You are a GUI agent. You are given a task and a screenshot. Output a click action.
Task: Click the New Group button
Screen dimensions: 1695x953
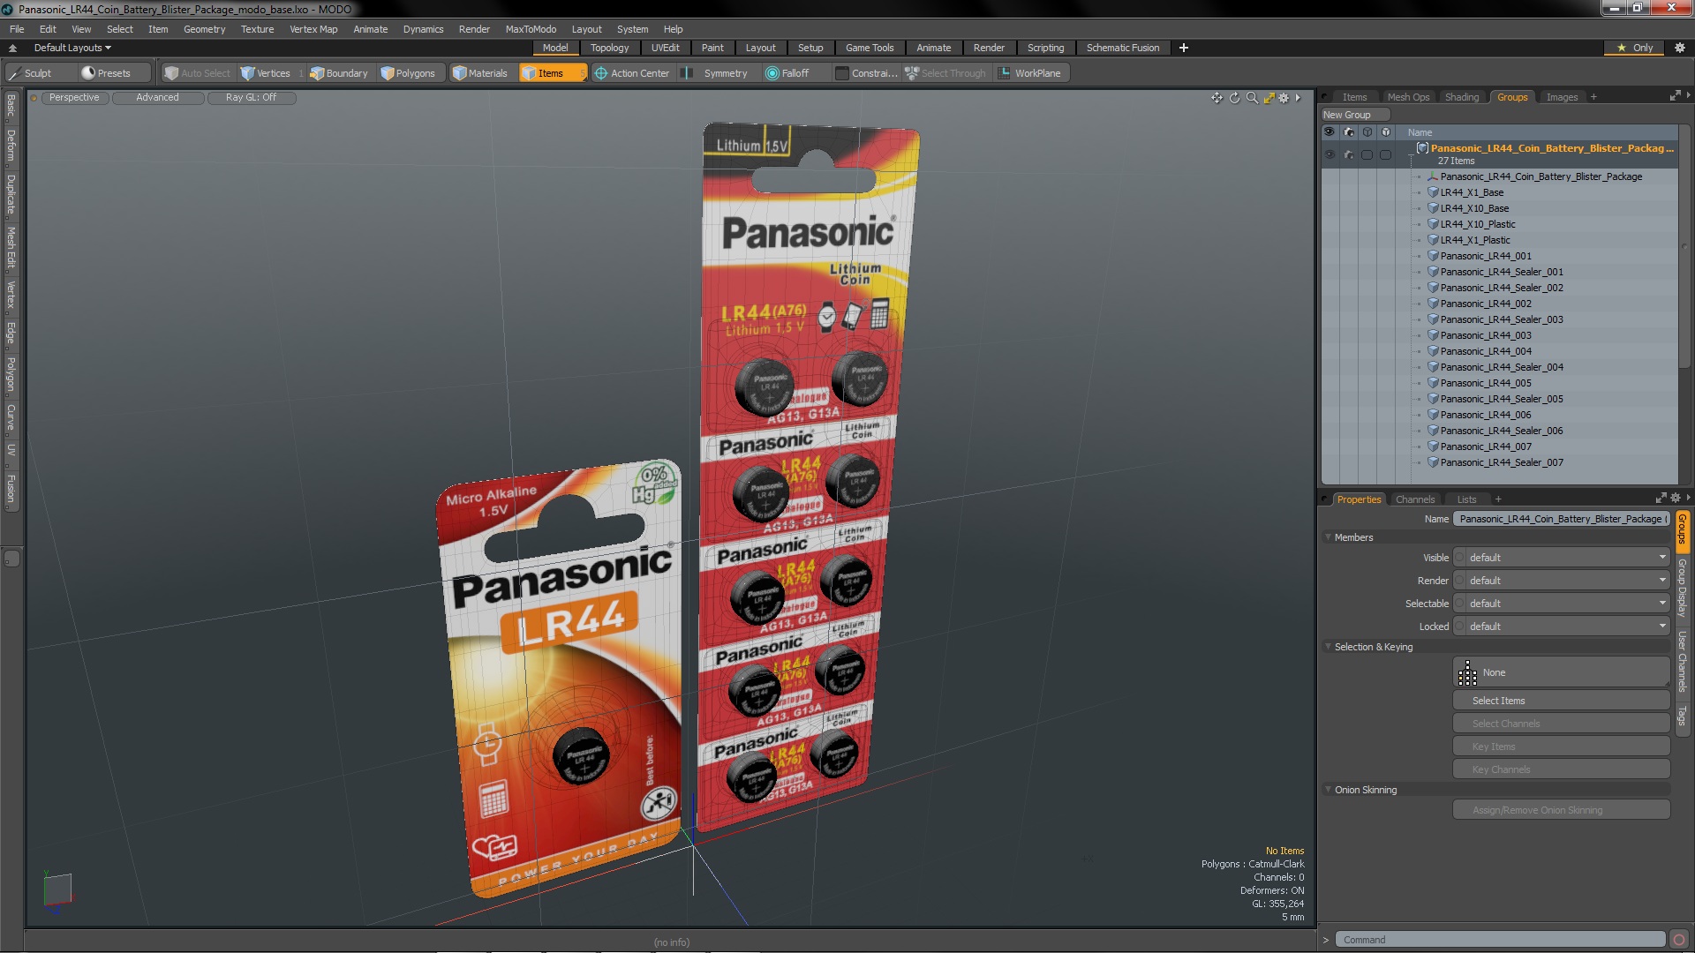point(1354,115)
